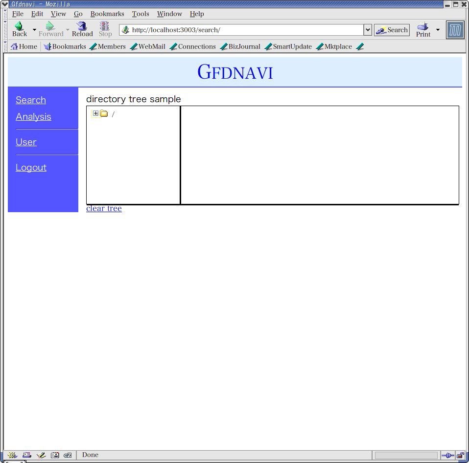The image size is (469, 463).
Task: Click the online/offline plug icon
Action: 448,455
